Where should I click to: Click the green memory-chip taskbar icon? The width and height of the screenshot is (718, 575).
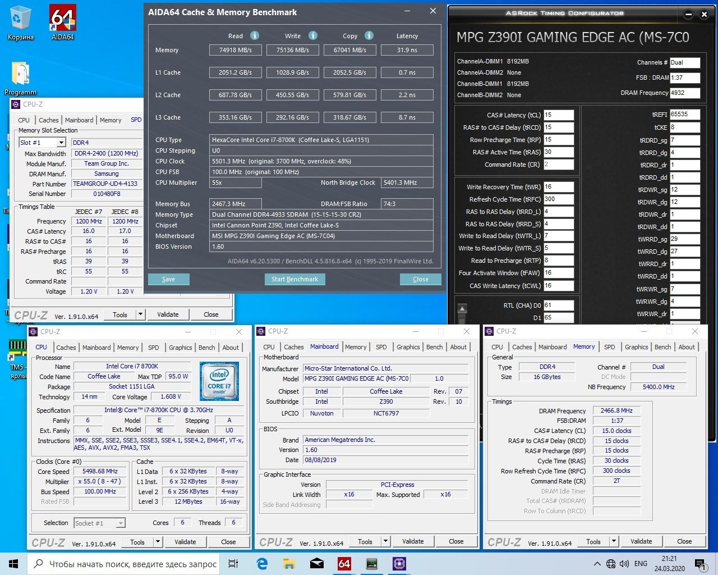371,564
